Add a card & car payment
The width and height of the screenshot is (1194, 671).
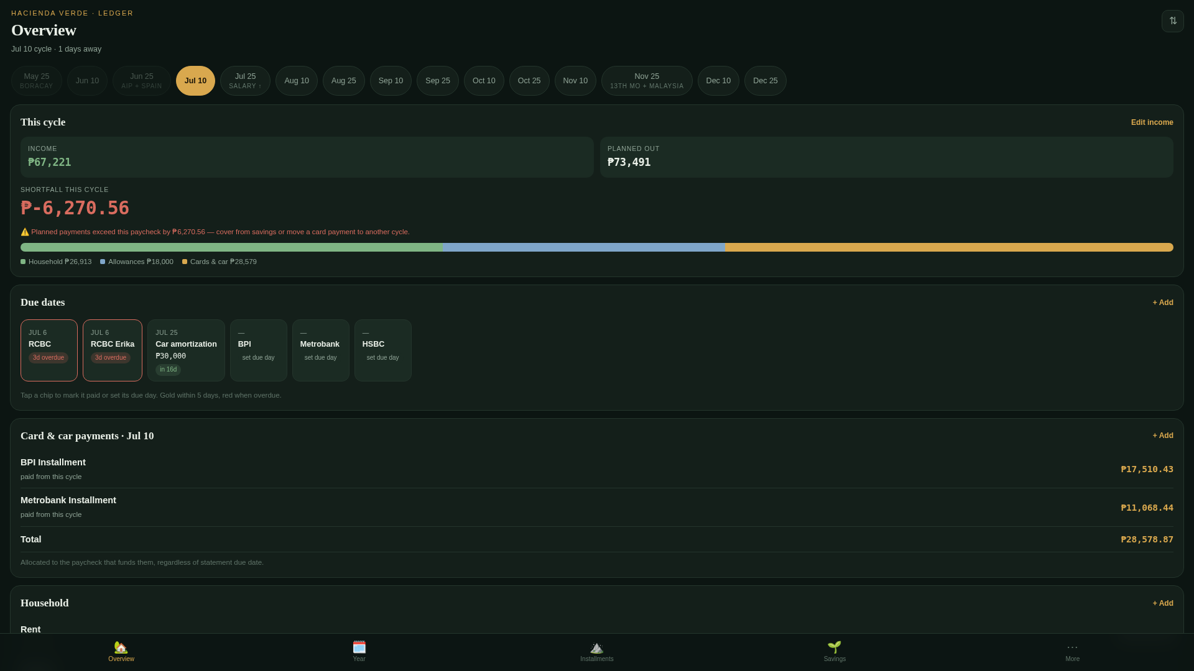click(1163, 436)
